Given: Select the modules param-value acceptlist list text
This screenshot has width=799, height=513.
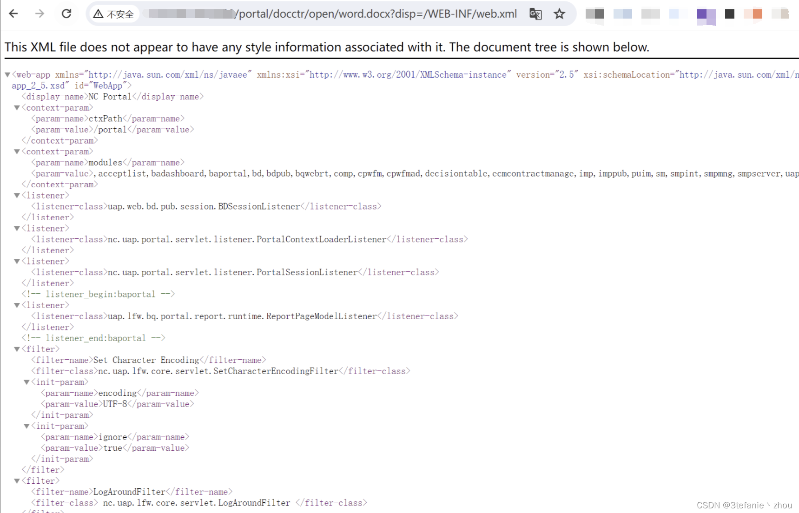Looking at the screenshot, I should (x=446, y=174).
